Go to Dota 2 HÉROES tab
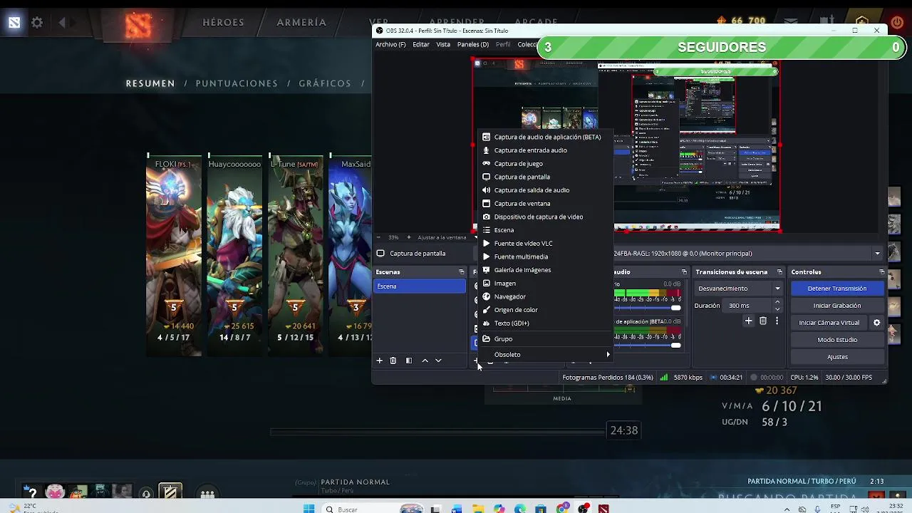Viewport: 912px width, 513px height. click(x=223, y=22)
